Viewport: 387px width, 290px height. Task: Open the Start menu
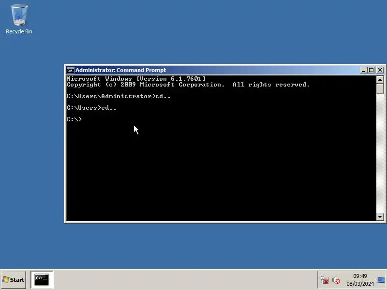click(x=14, y=280)
